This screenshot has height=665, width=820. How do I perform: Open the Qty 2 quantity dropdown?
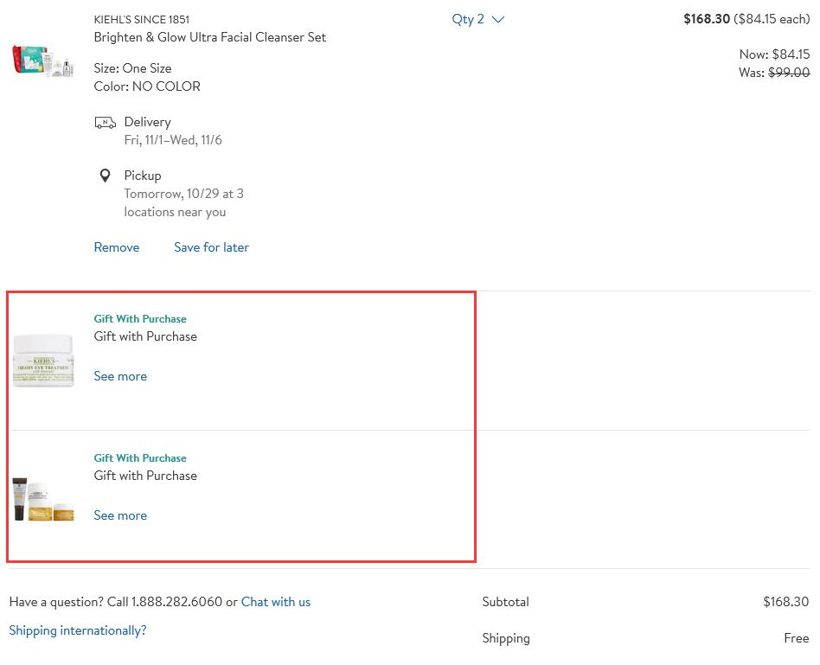coord(477,19)
